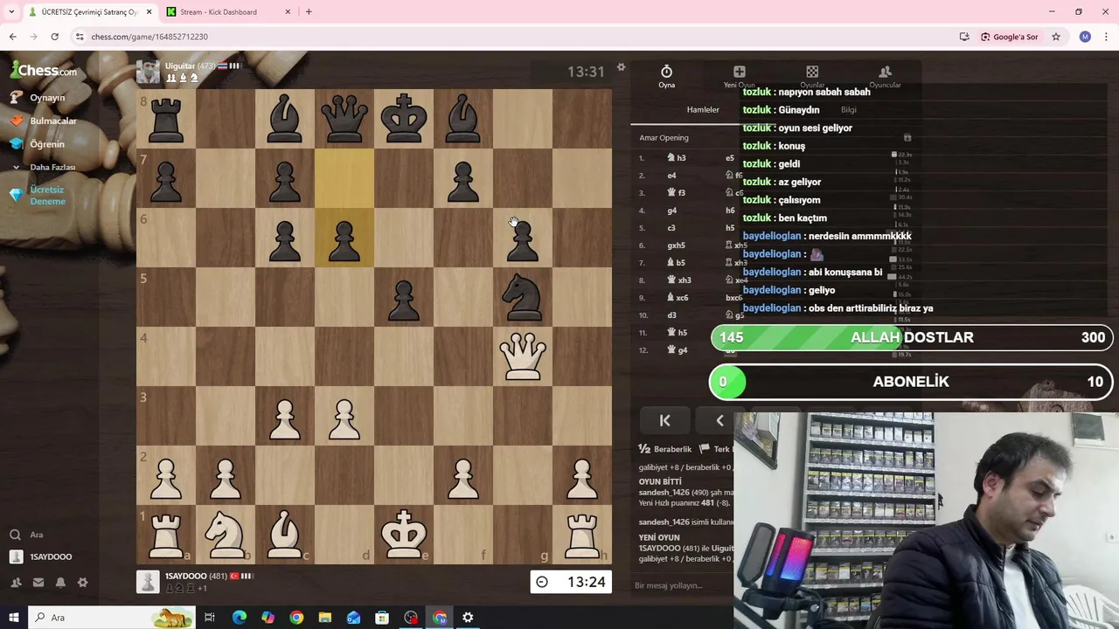Open messages envelope icon in sidebar
1119x629 pixels.
point(38,583)
